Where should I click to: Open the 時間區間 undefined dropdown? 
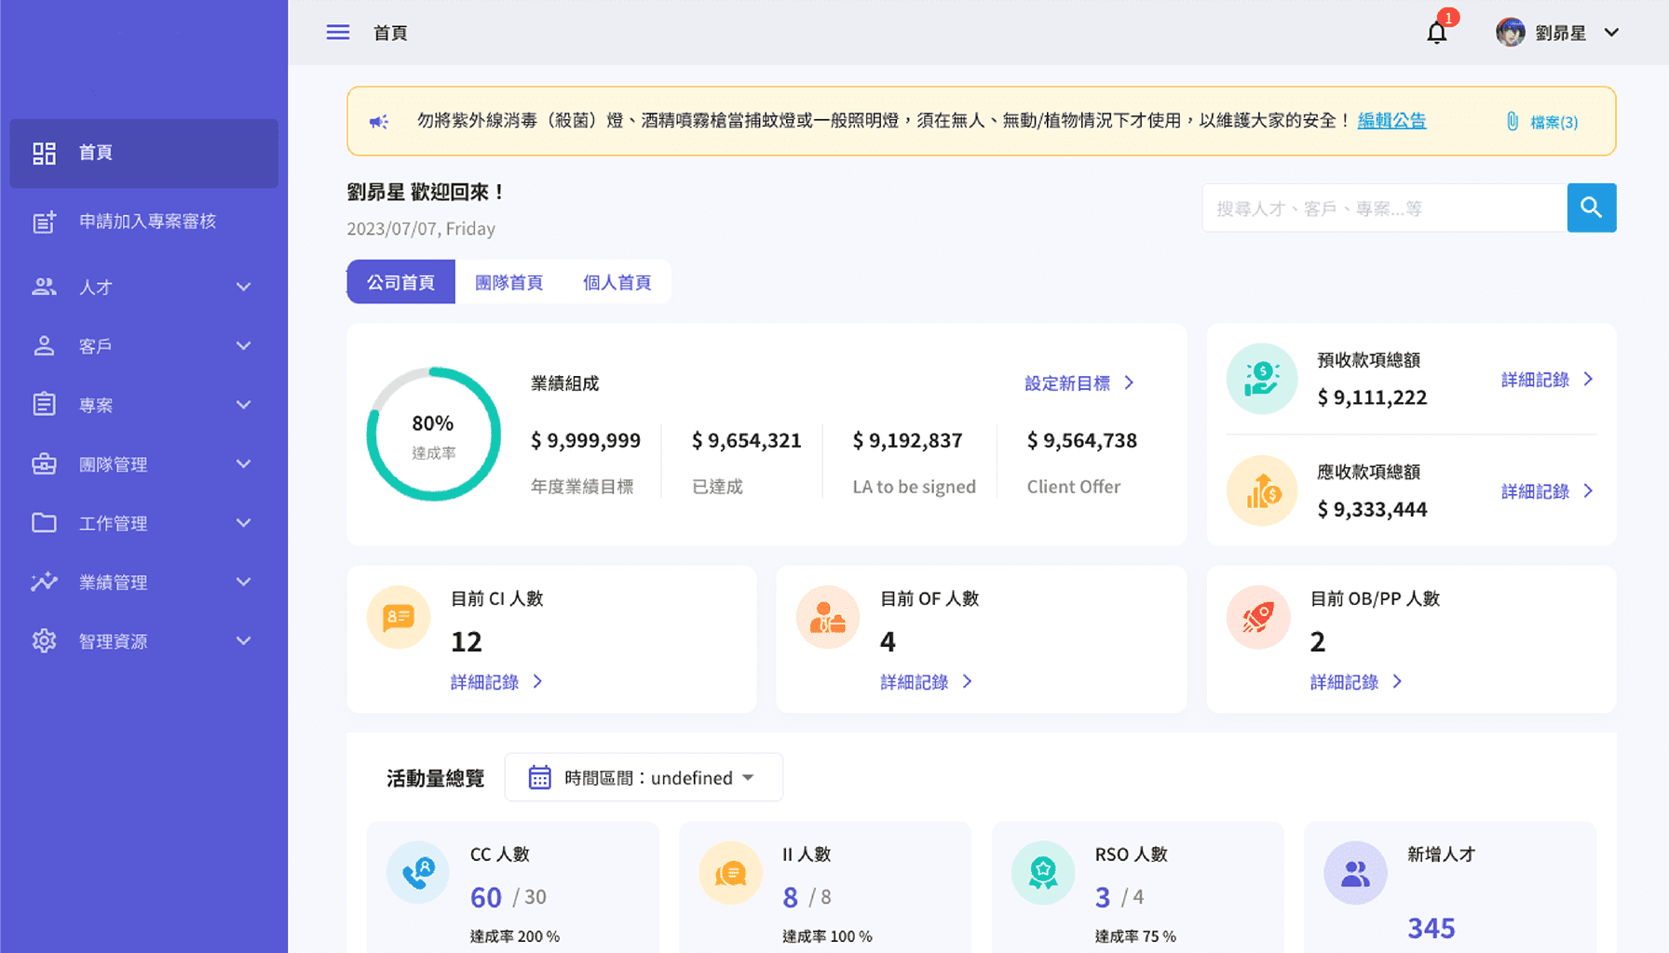(661, 776)
